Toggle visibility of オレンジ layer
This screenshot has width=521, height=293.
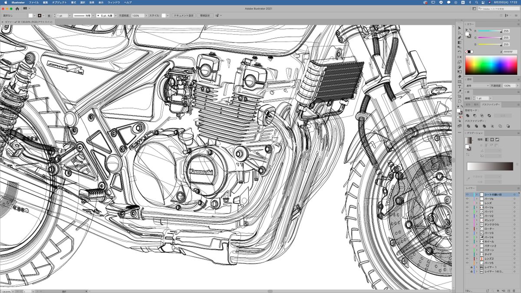(467, 220)
